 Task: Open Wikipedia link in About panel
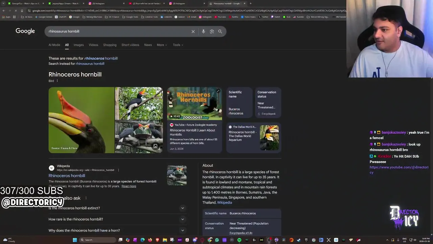[x=224, y=203]
